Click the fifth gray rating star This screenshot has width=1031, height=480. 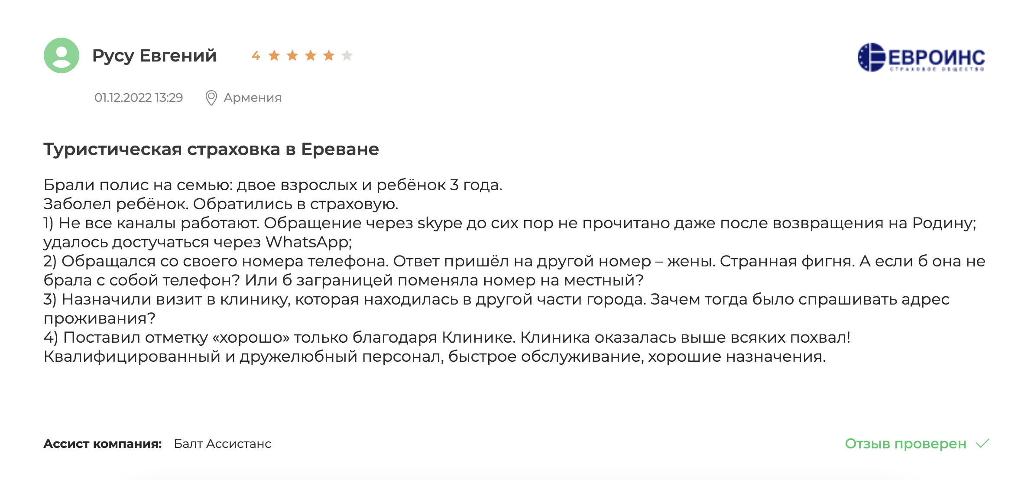coord(347,55)
